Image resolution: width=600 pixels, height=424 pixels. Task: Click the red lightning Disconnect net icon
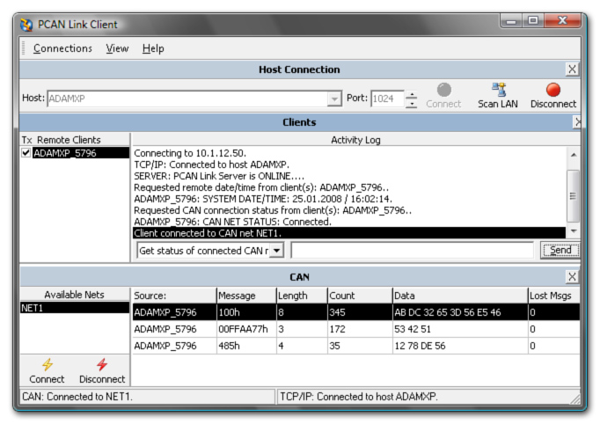pyautogui.click(x=102, y=364)
